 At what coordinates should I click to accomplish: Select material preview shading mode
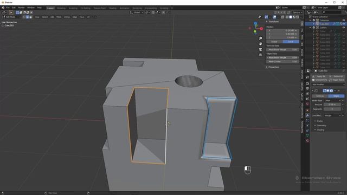pyautogui.click(x=294, y=17)
